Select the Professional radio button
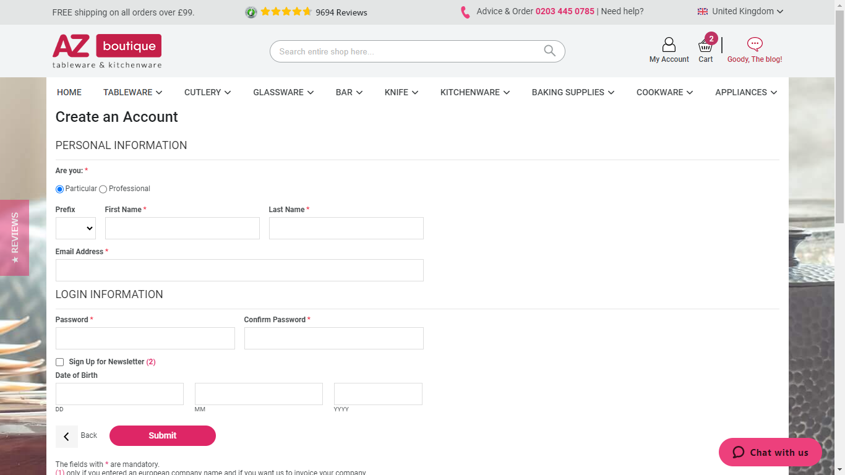The image size is (845, 475). click(x=103, y=189)
